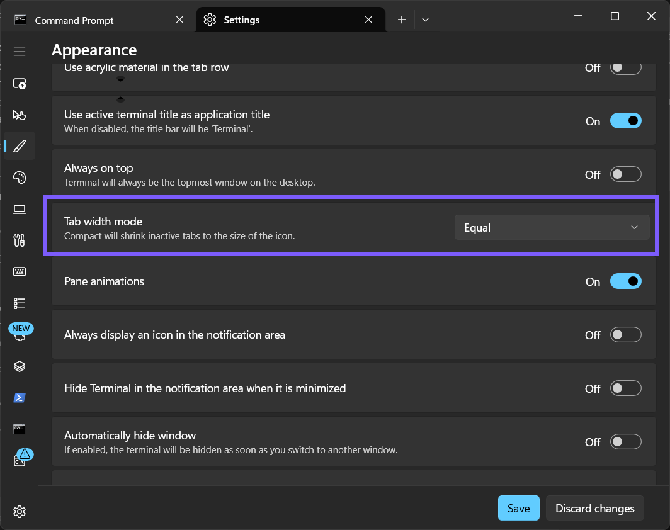Select the Appearance brush icon in sidebar
This screenshot has height=530, width=670.
(x=20, y=146)
